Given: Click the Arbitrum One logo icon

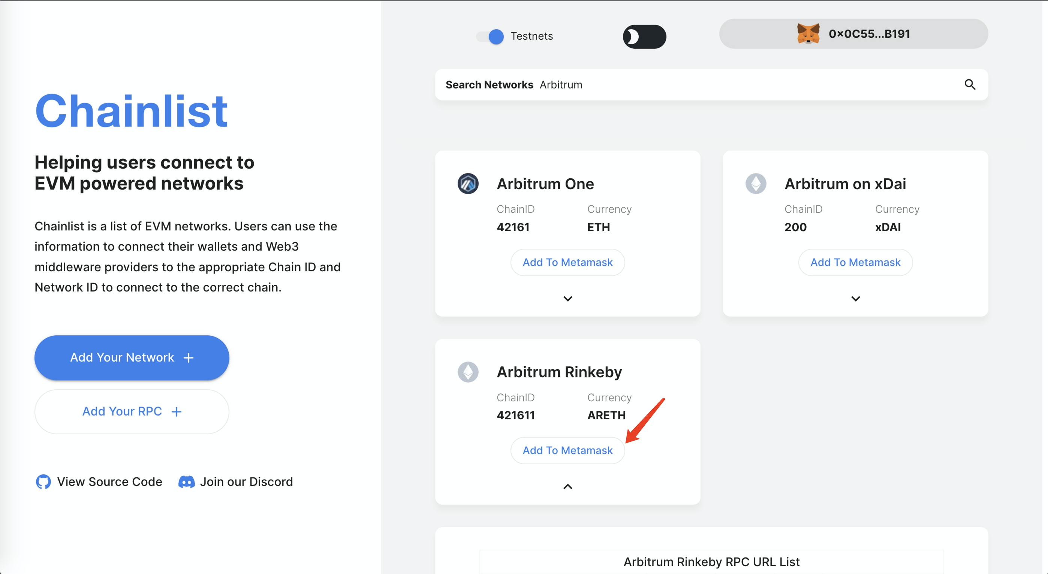Looking at the screenshot, I should (468, 184).
